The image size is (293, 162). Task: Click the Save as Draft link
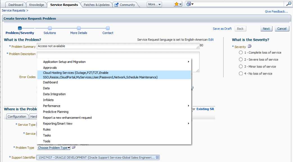coord(222,29)
